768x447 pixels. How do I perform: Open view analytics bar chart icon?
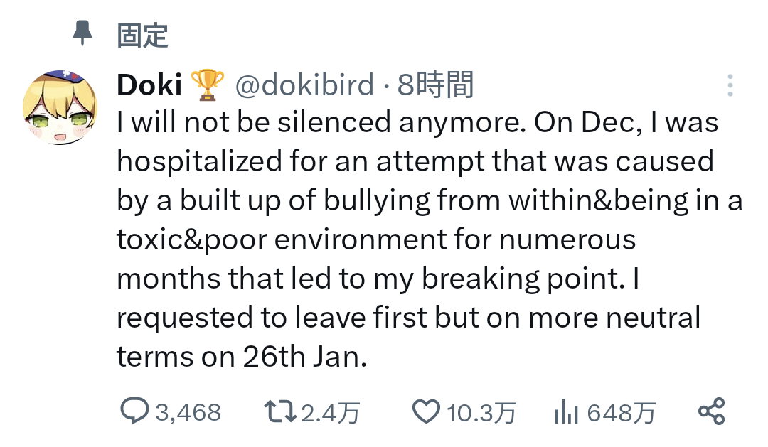(x=566, y=411)
